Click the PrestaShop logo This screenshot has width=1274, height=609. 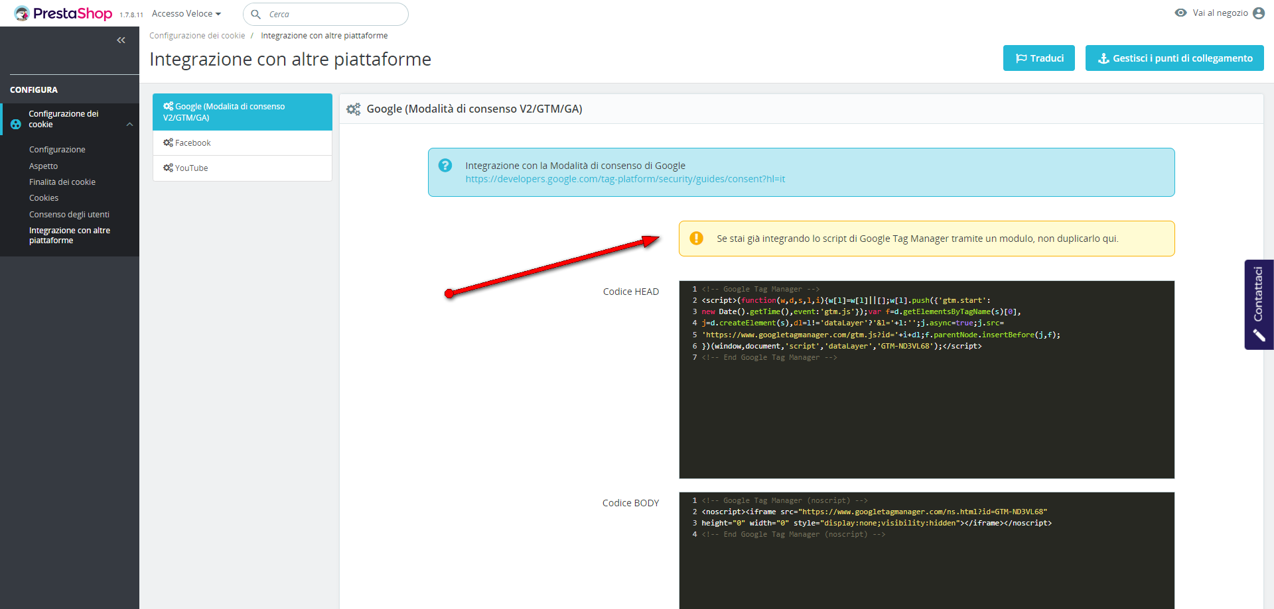tap(63, 13)
